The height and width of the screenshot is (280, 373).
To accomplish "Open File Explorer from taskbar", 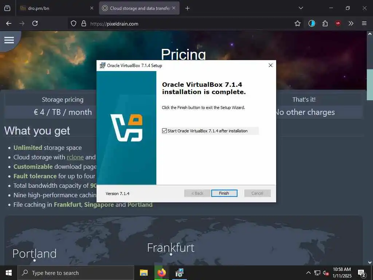I will tap(144, 273).
